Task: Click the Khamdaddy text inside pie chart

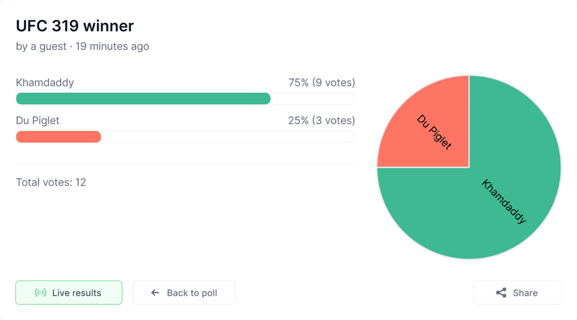Action: tap(504, 201)
